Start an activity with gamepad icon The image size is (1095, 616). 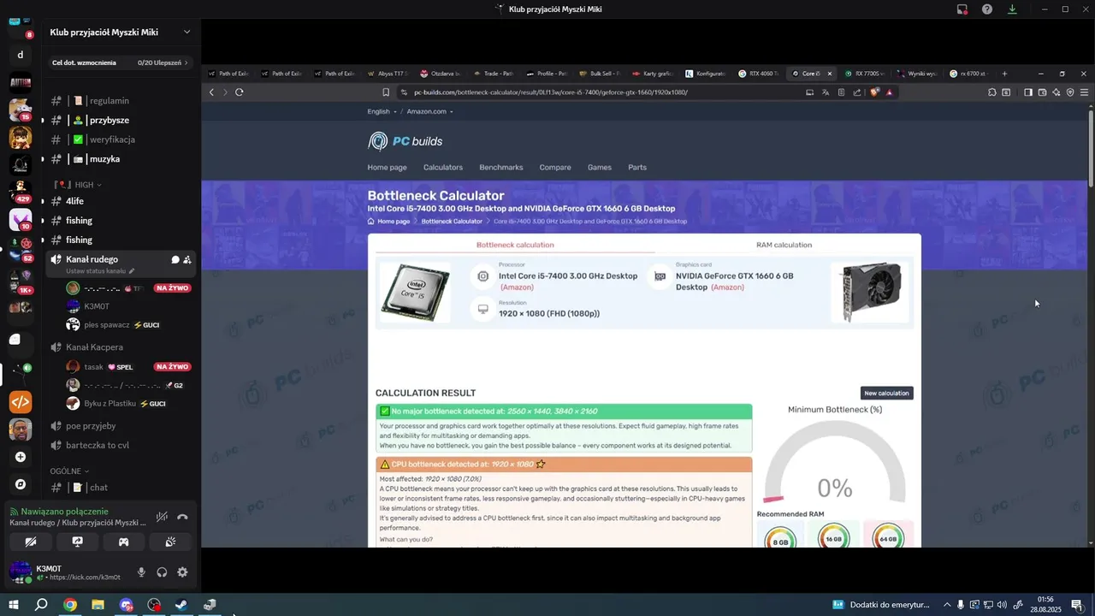click(x=123, y=542)
